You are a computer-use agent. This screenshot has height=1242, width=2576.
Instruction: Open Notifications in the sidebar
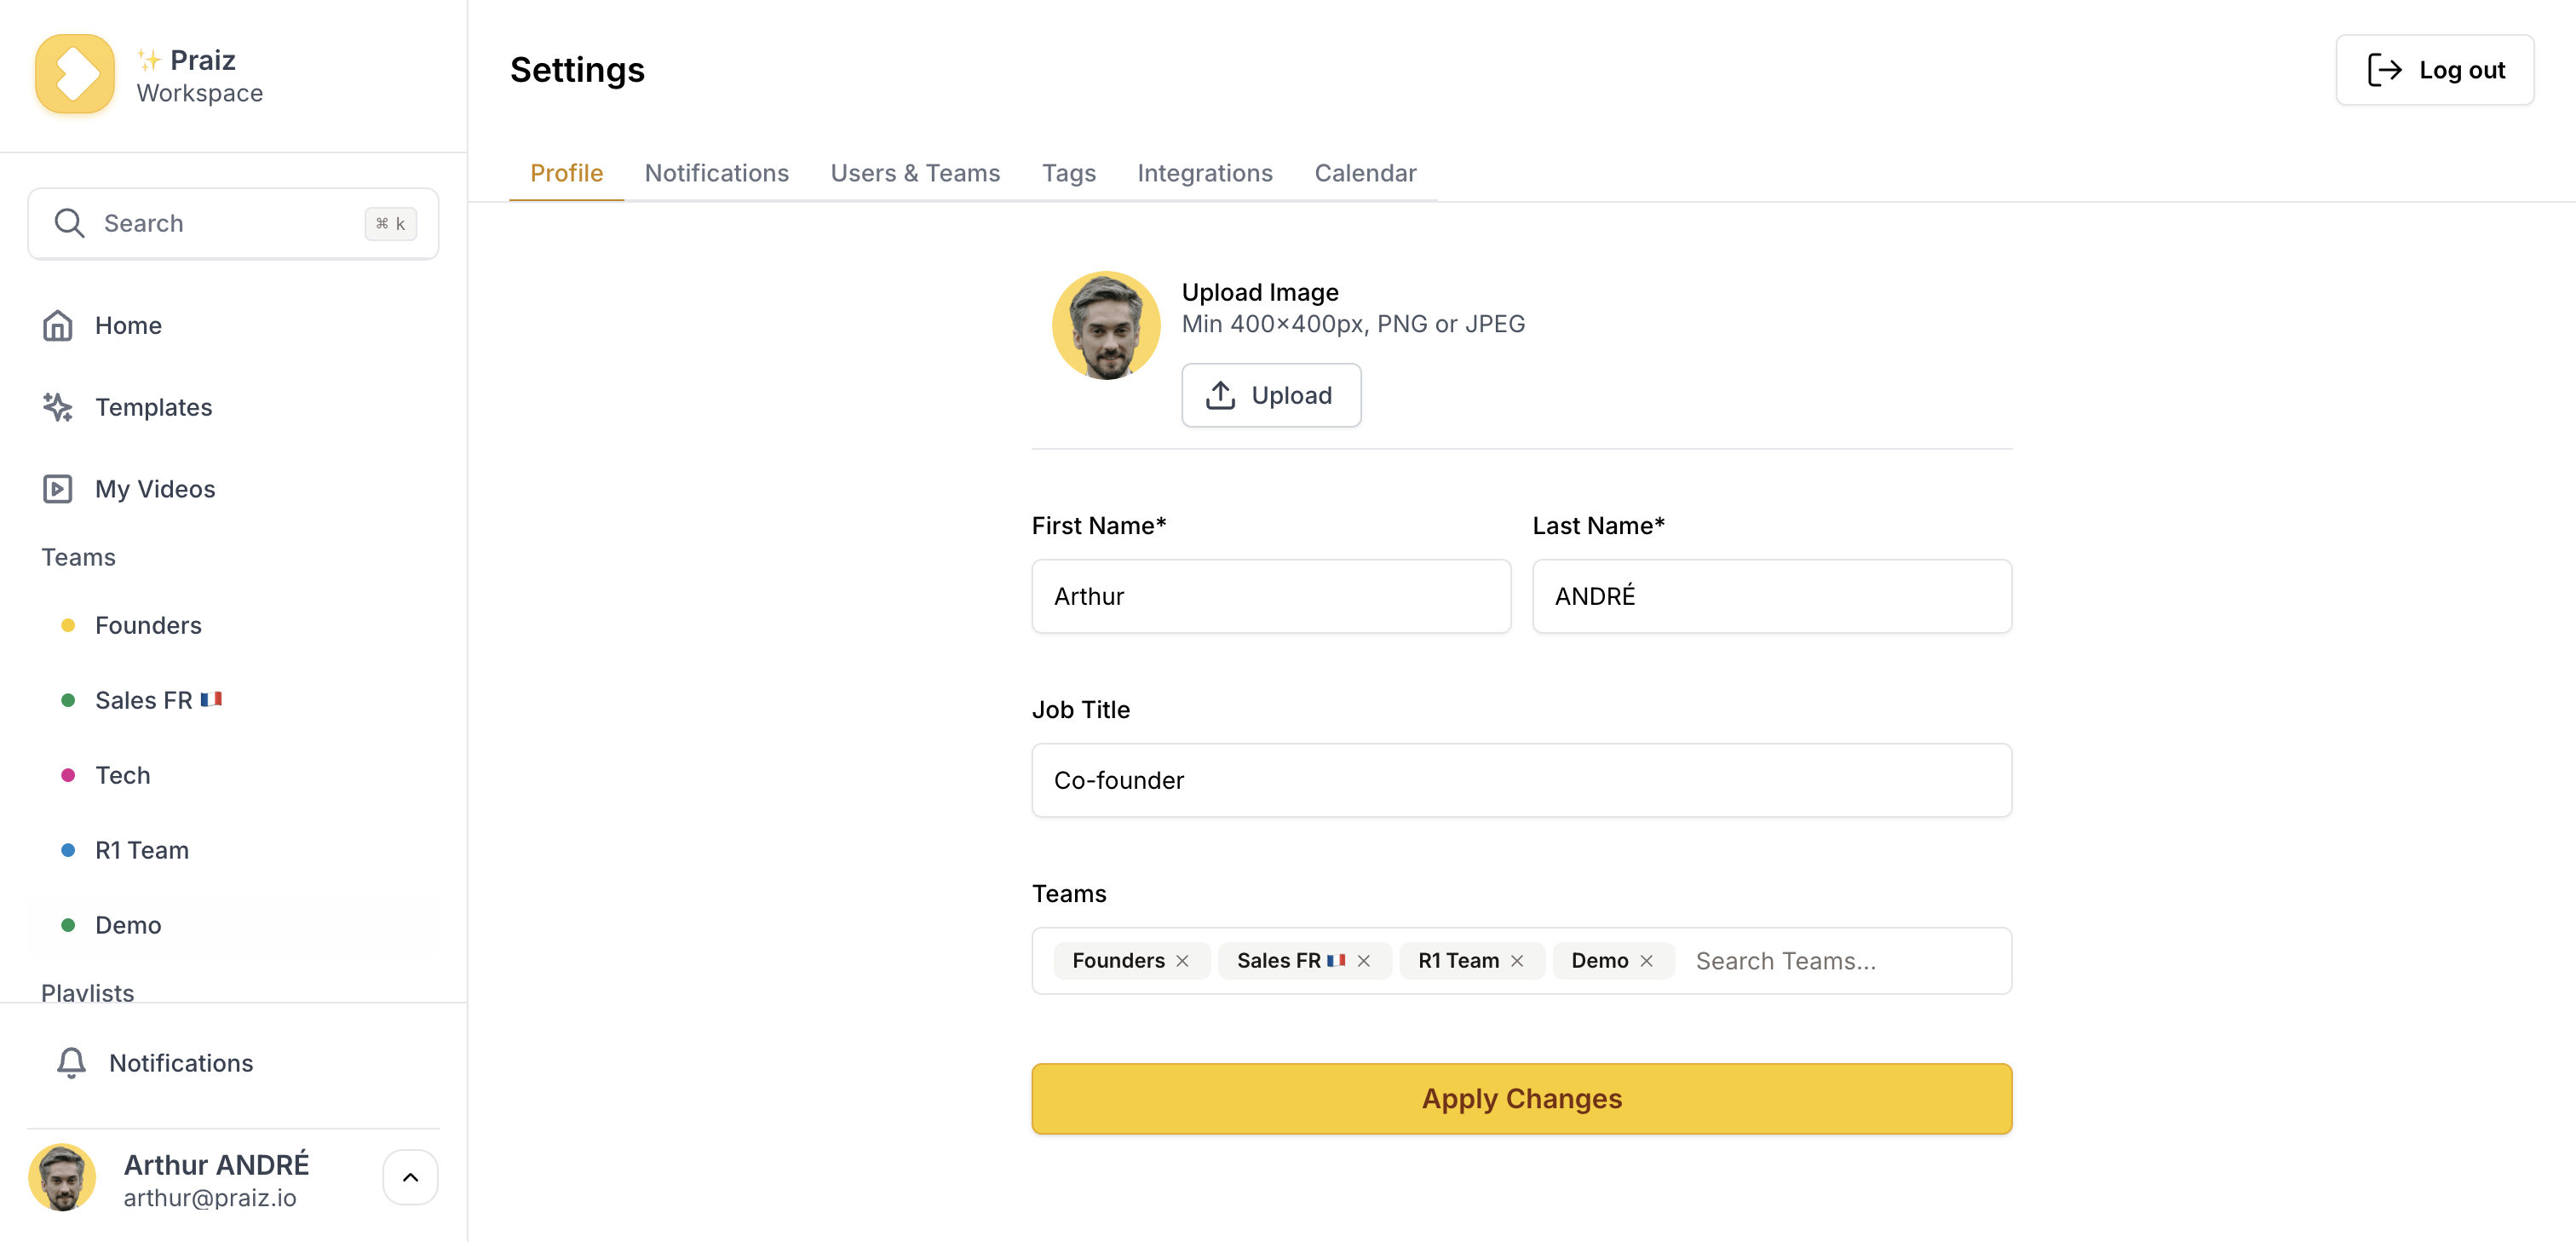click(233, 1063)
